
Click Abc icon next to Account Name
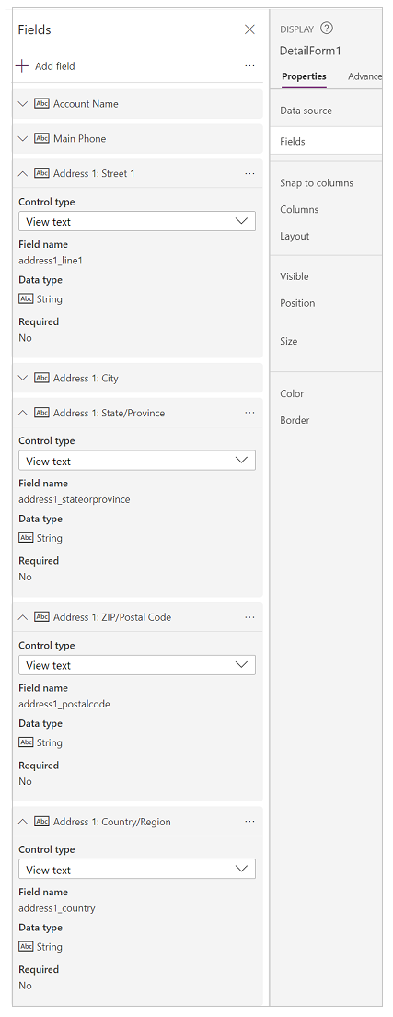42,104
